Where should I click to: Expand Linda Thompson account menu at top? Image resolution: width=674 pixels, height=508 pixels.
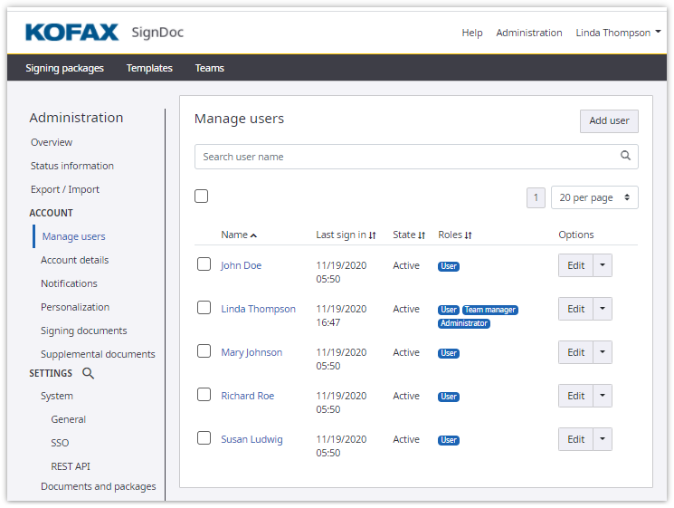tap(618, 33)
